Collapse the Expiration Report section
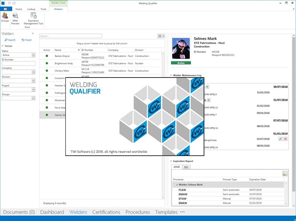Image resolution: width=296 pixels, height=221 pixels. pos(171,161)
